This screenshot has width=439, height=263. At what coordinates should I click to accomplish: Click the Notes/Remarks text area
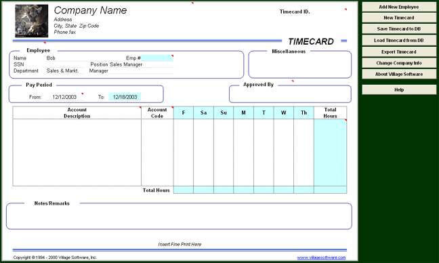point(179,218)
